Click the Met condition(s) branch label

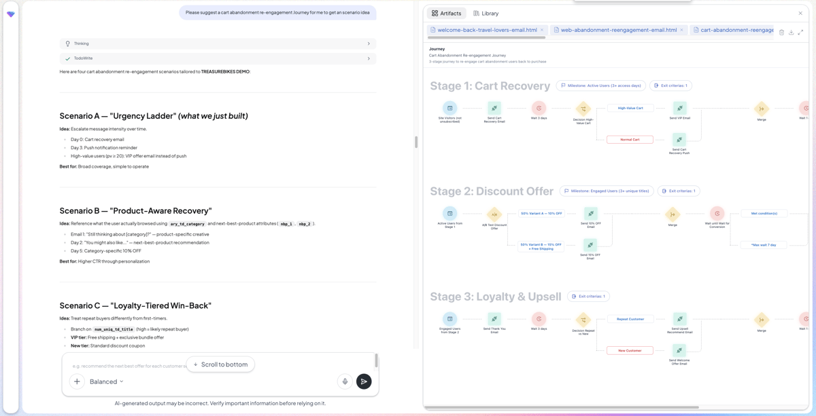(764, 213)
